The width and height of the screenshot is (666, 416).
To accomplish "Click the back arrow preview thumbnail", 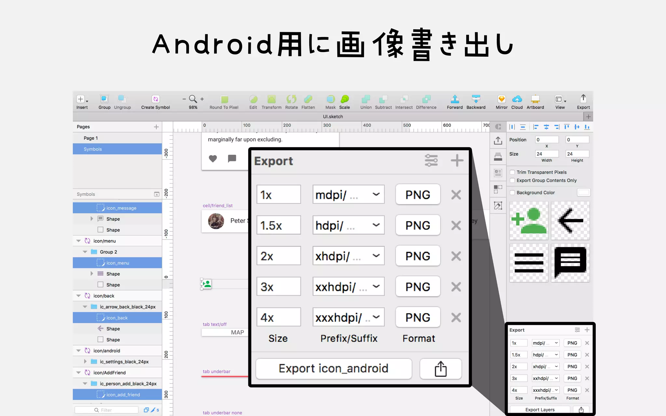I will 570,221.
